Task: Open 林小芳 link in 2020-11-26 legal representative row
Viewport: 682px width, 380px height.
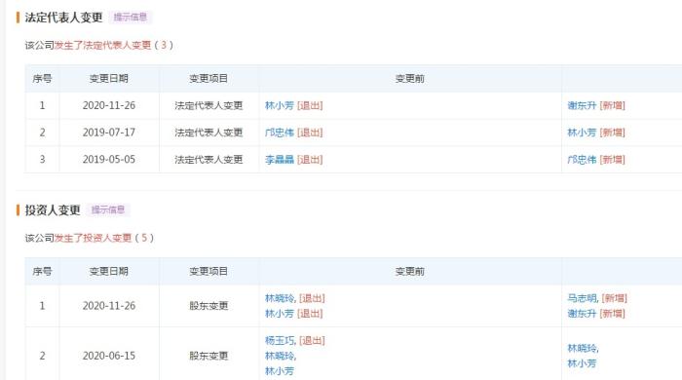Action: 280,105
